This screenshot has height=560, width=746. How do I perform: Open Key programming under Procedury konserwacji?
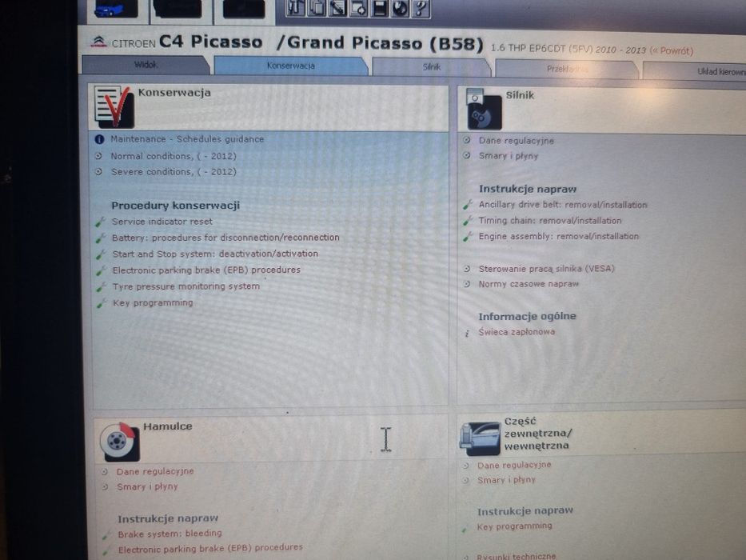153,303
